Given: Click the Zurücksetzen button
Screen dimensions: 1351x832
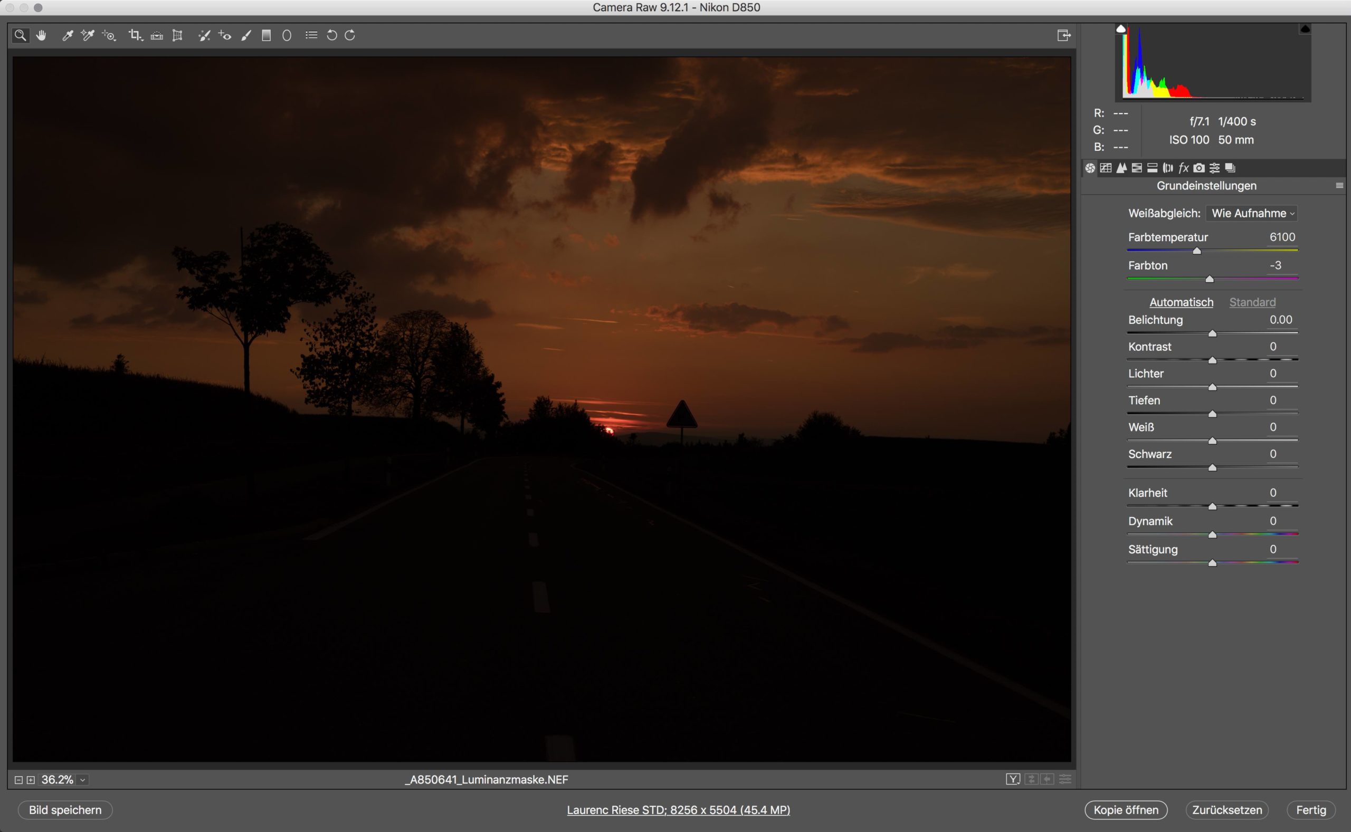Looking at the screenshot, I should [x=1227, y=810].
